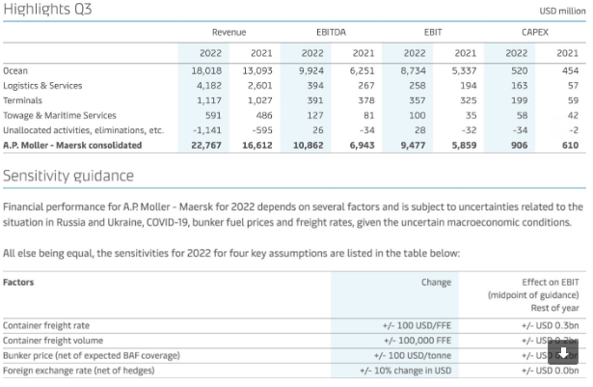Click the Change column header
This screenshot has width=593, height=387.
(x=436, y=282)
